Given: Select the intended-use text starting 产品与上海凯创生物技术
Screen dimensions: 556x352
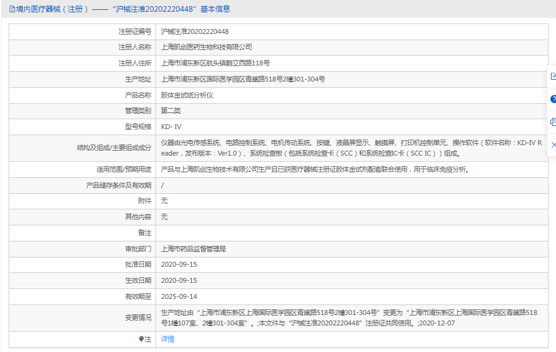Looking at the screenshot, I should pos(315,170).
